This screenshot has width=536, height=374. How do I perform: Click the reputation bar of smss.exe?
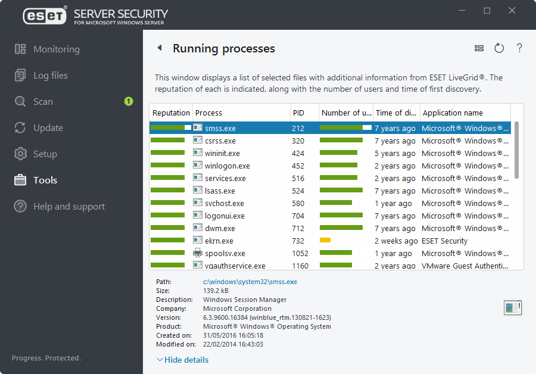[170, 127]
